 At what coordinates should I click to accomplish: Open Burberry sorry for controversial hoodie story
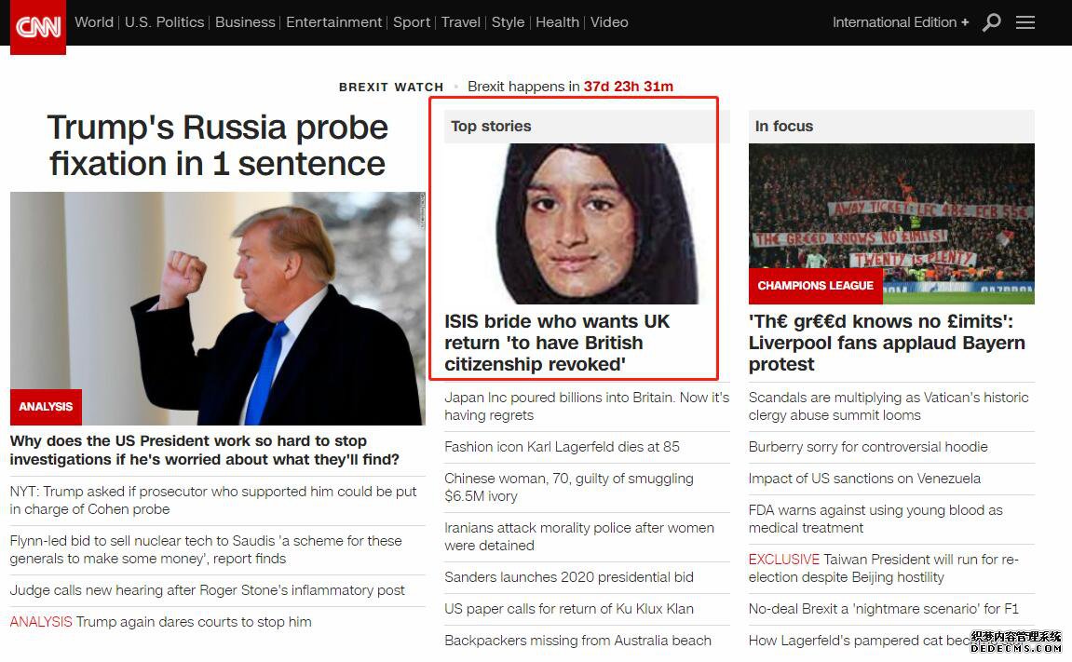(868, 447)
